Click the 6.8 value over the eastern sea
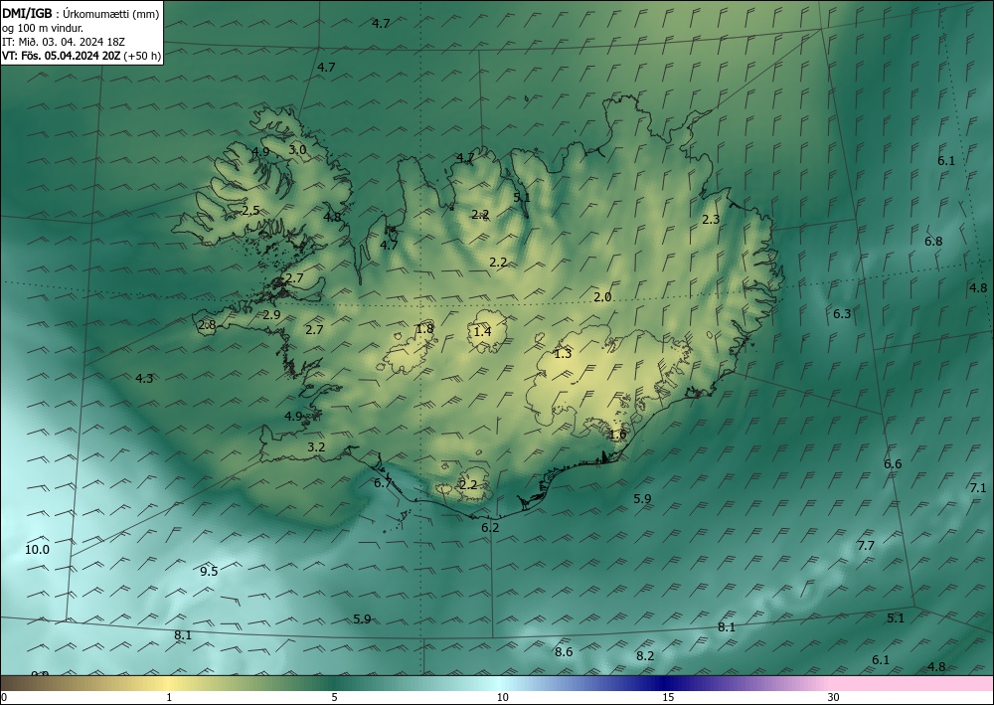This screenshot has width=994, height=705. click(933, 241)
